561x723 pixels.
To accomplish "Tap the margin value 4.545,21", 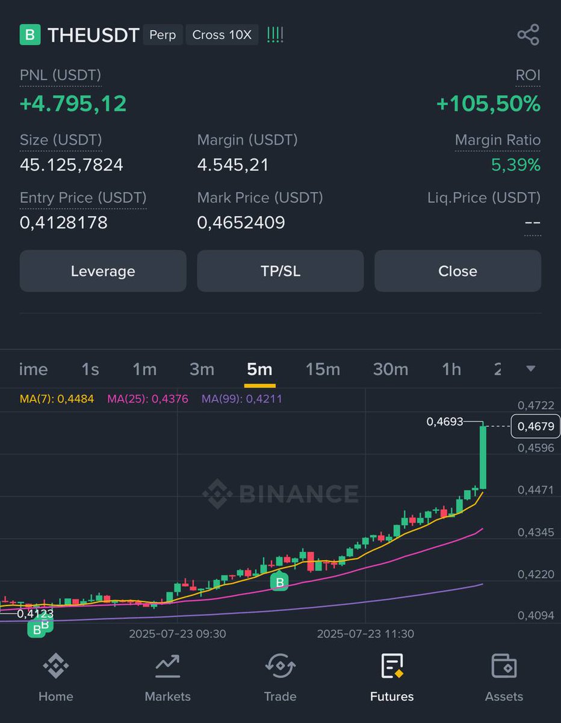I will [x=233, y=165].
